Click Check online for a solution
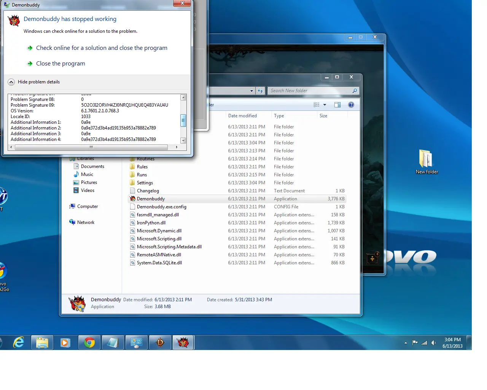 tap(102, 48)
